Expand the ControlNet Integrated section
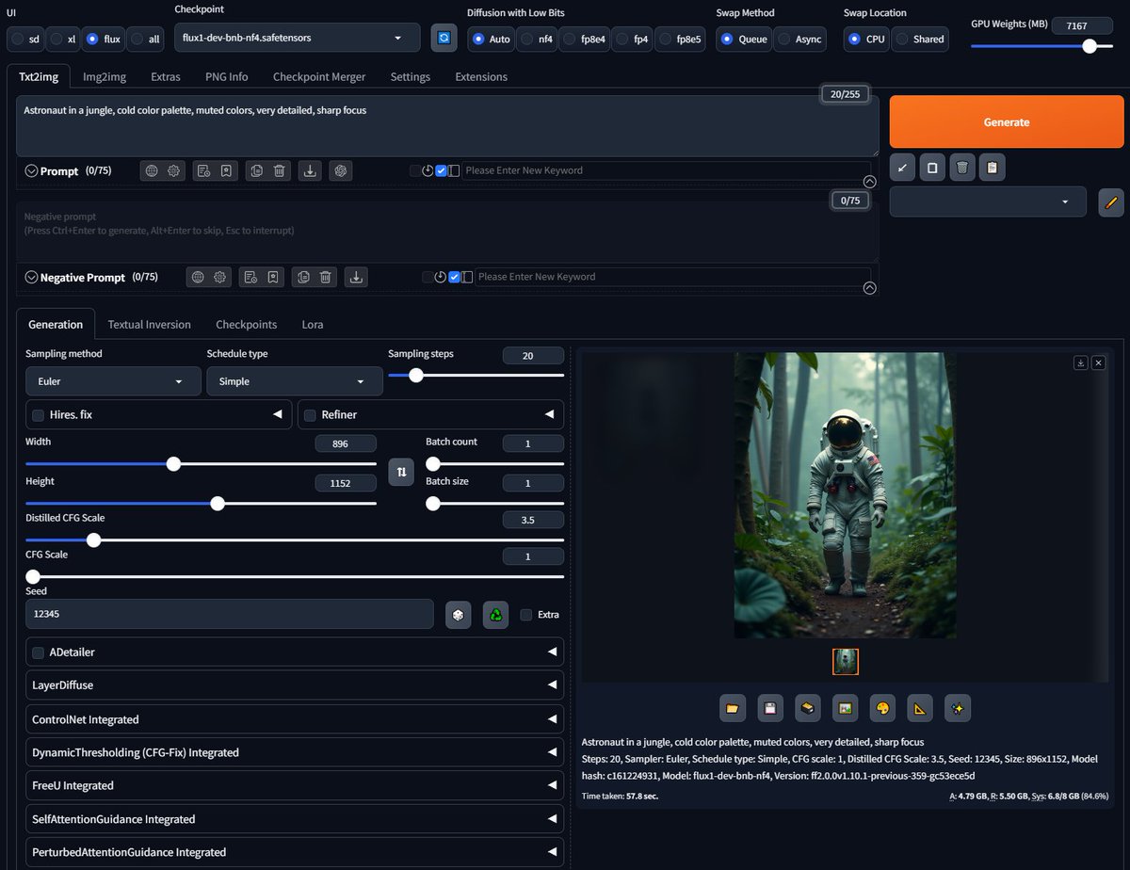Screen dimensions: 1130x870 tap(295, 719)
